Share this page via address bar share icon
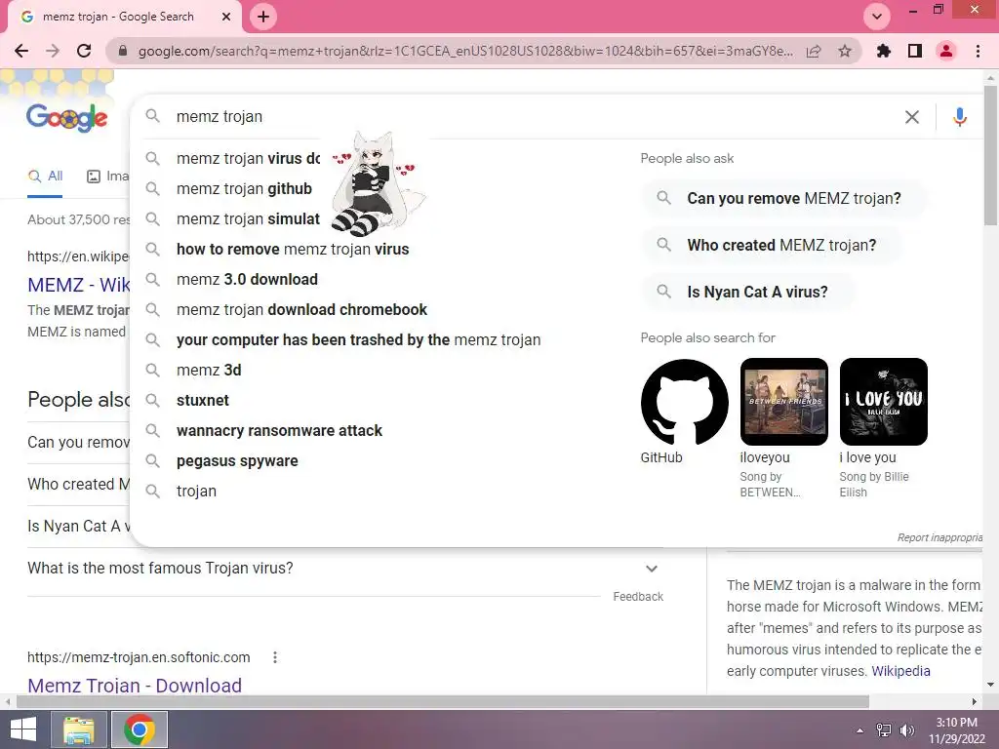This screenshot has height=749, width=999. click(x=814, y=51)
